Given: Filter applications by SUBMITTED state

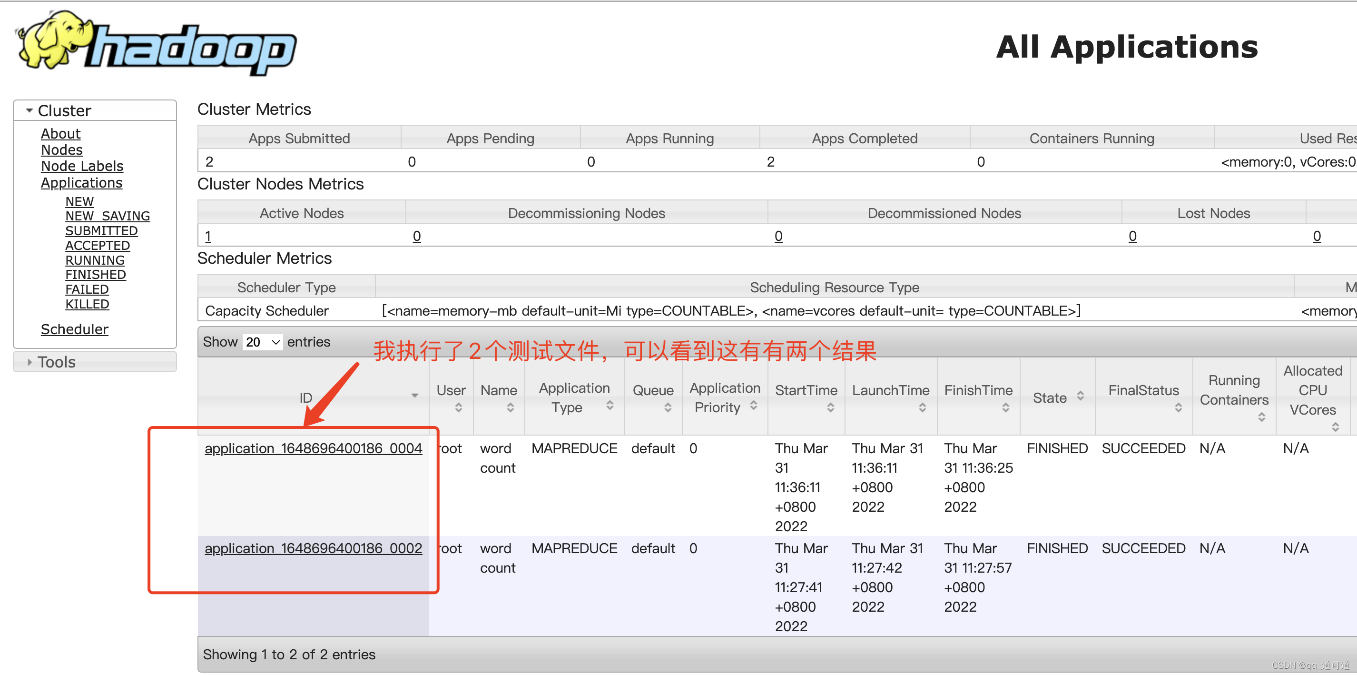Looking at the screenshot, I should (x=101, y=231).
